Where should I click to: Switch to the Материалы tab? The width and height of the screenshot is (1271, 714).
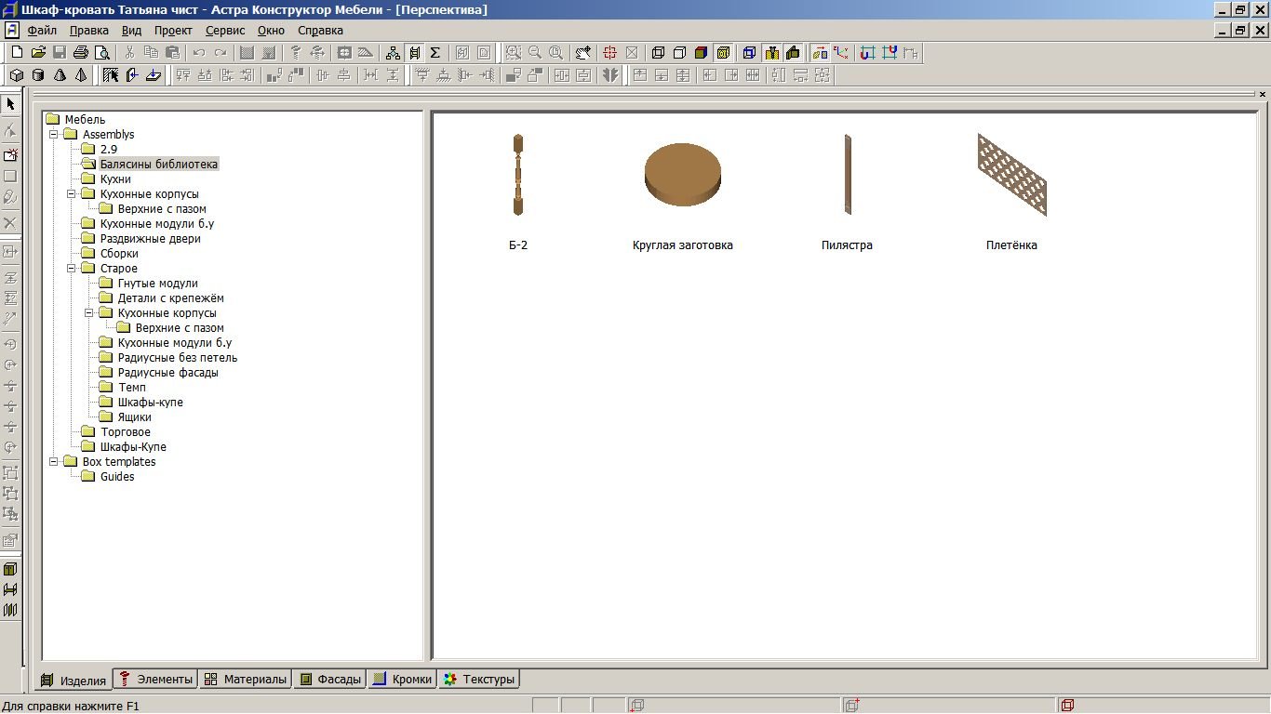point(246,680)
